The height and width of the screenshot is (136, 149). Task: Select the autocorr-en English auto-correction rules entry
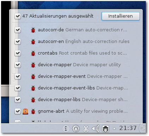pos(84,42)
